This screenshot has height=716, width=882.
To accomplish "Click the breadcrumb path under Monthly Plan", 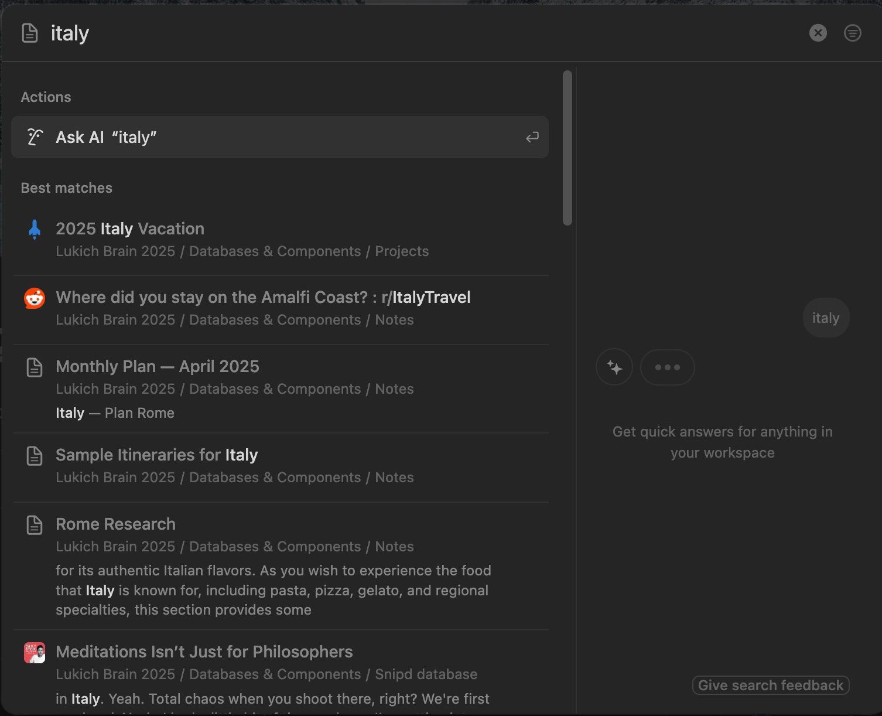I will pyautogui.click(x=235, y=389).
